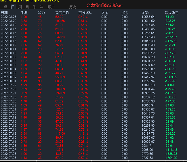Click balance 9727.33
Viewport: 187px width, 162px height.
click(147, 158)
